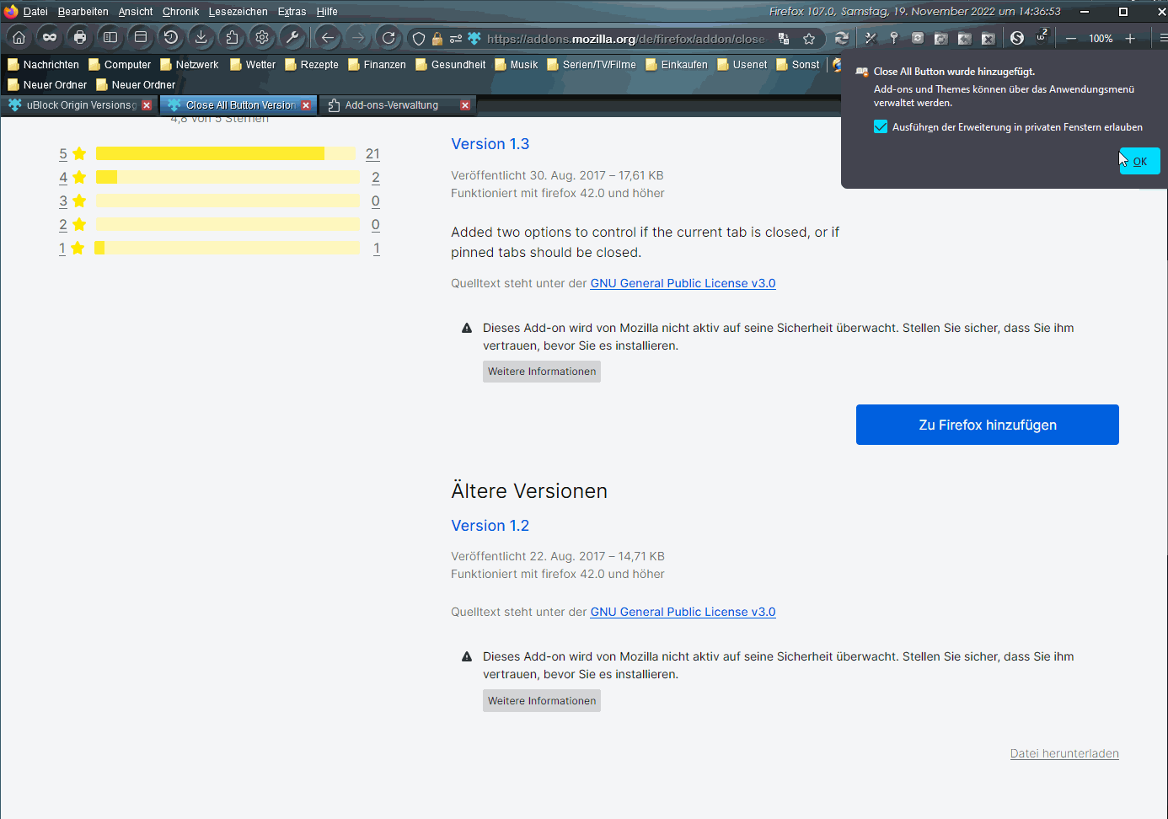Open tracking protection shield icon
Screen dimensions: 1168x819
[x=419, y=39]
